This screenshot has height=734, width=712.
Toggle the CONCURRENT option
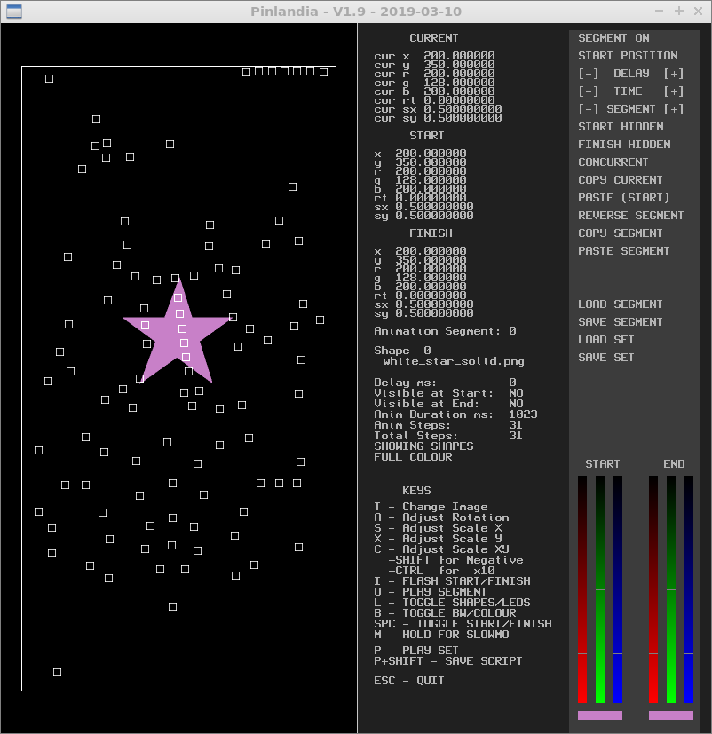tap(613, 162)
